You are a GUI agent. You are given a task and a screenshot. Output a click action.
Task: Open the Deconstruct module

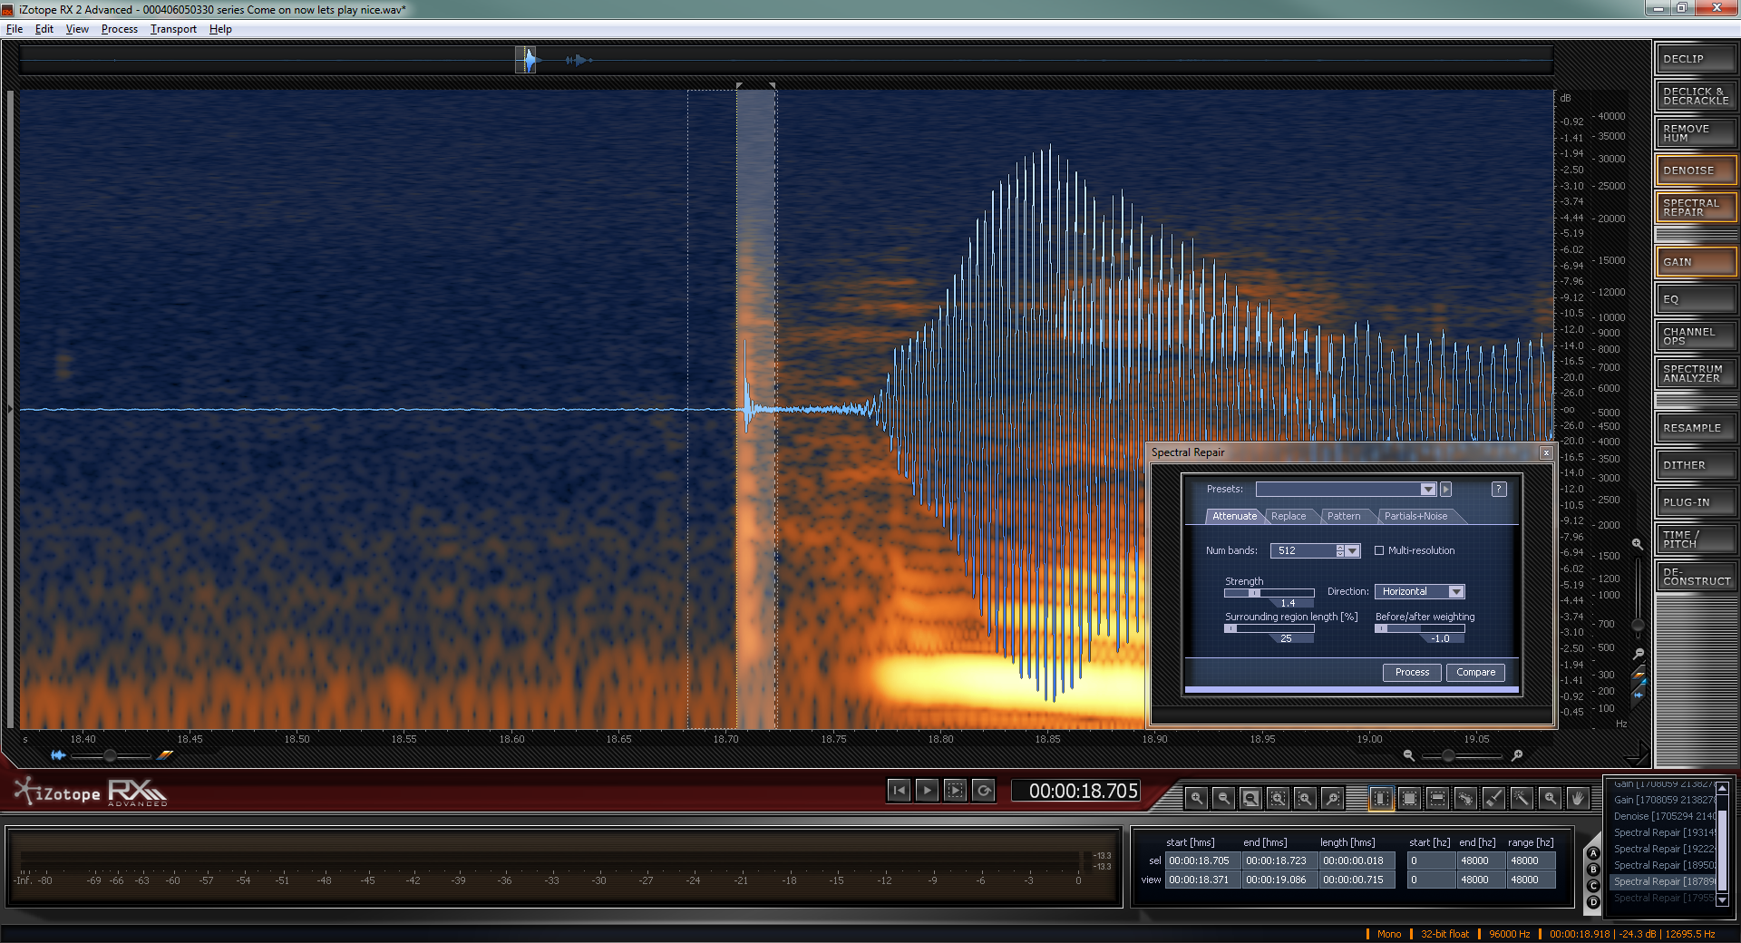1696,577
